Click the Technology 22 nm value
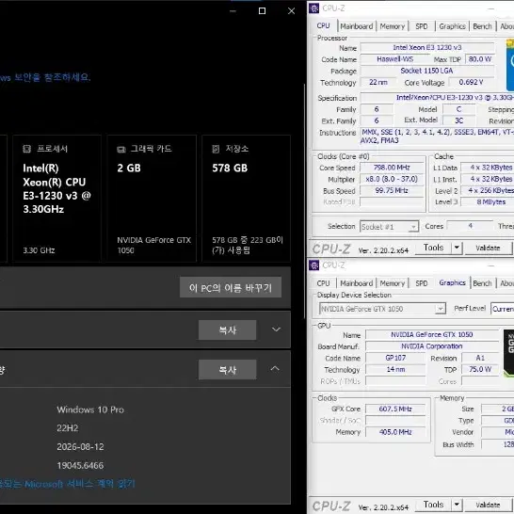This screenshot has height=514, width=514. (377, 82)
